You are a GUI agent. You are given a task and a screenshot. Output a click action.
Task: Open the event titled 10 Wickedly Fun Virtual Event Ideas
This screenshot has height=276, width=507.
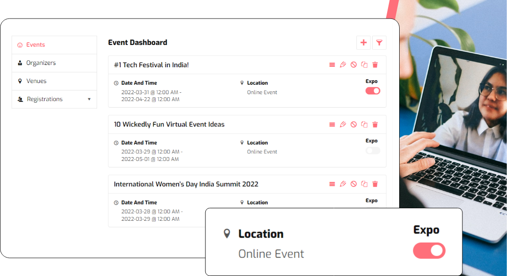tap(169, 124)
